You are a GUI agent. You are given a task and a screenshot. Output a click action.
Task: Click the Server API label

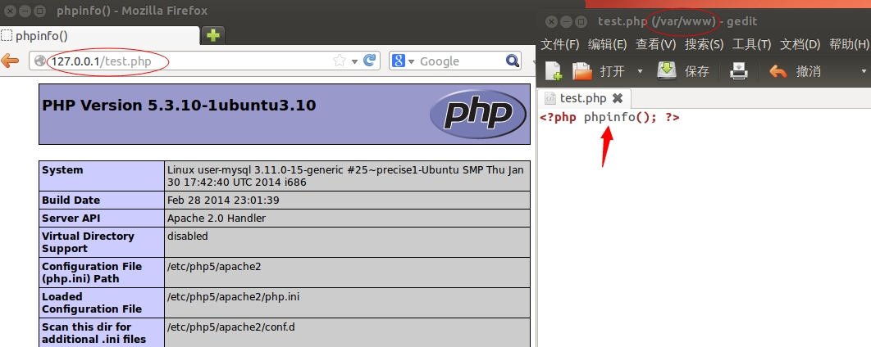click(71, 219)
